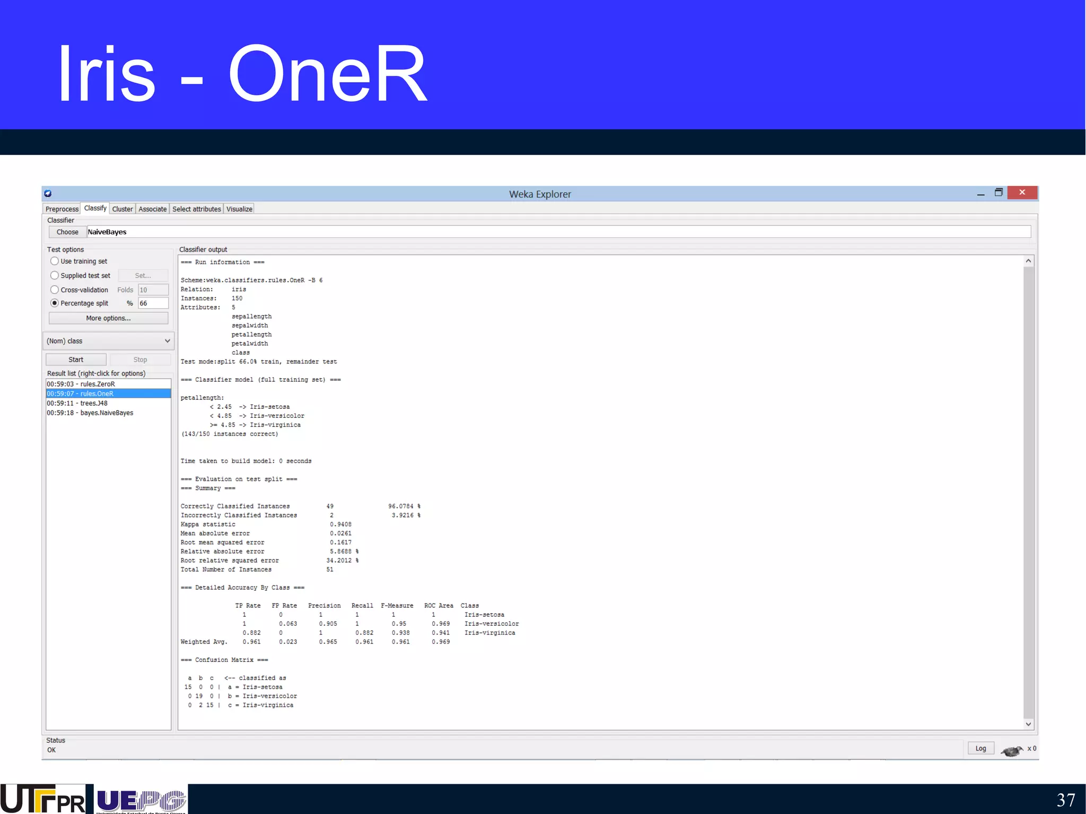Switch to the Preprocess tab
1086x814 pixels.
coord(62,209)
